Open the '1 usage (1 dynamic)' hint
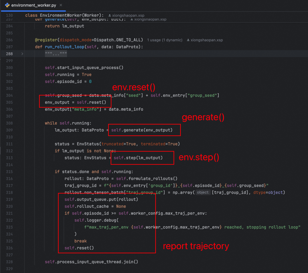The height and width of the screenshot is (273, 308). (165, 40)
